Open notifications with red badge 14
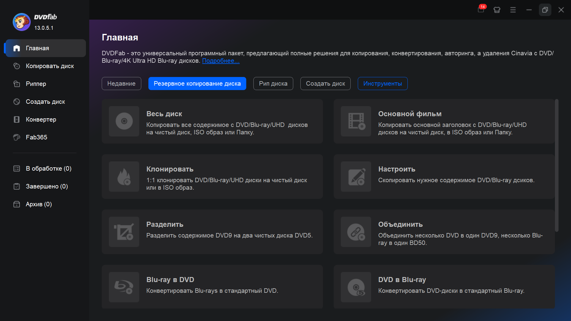 pos(481,10)
